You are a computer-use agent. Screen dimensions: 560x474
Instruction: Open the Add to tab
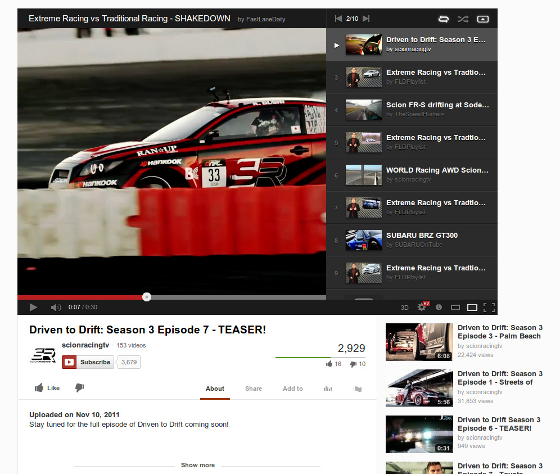tap(293, 389)
